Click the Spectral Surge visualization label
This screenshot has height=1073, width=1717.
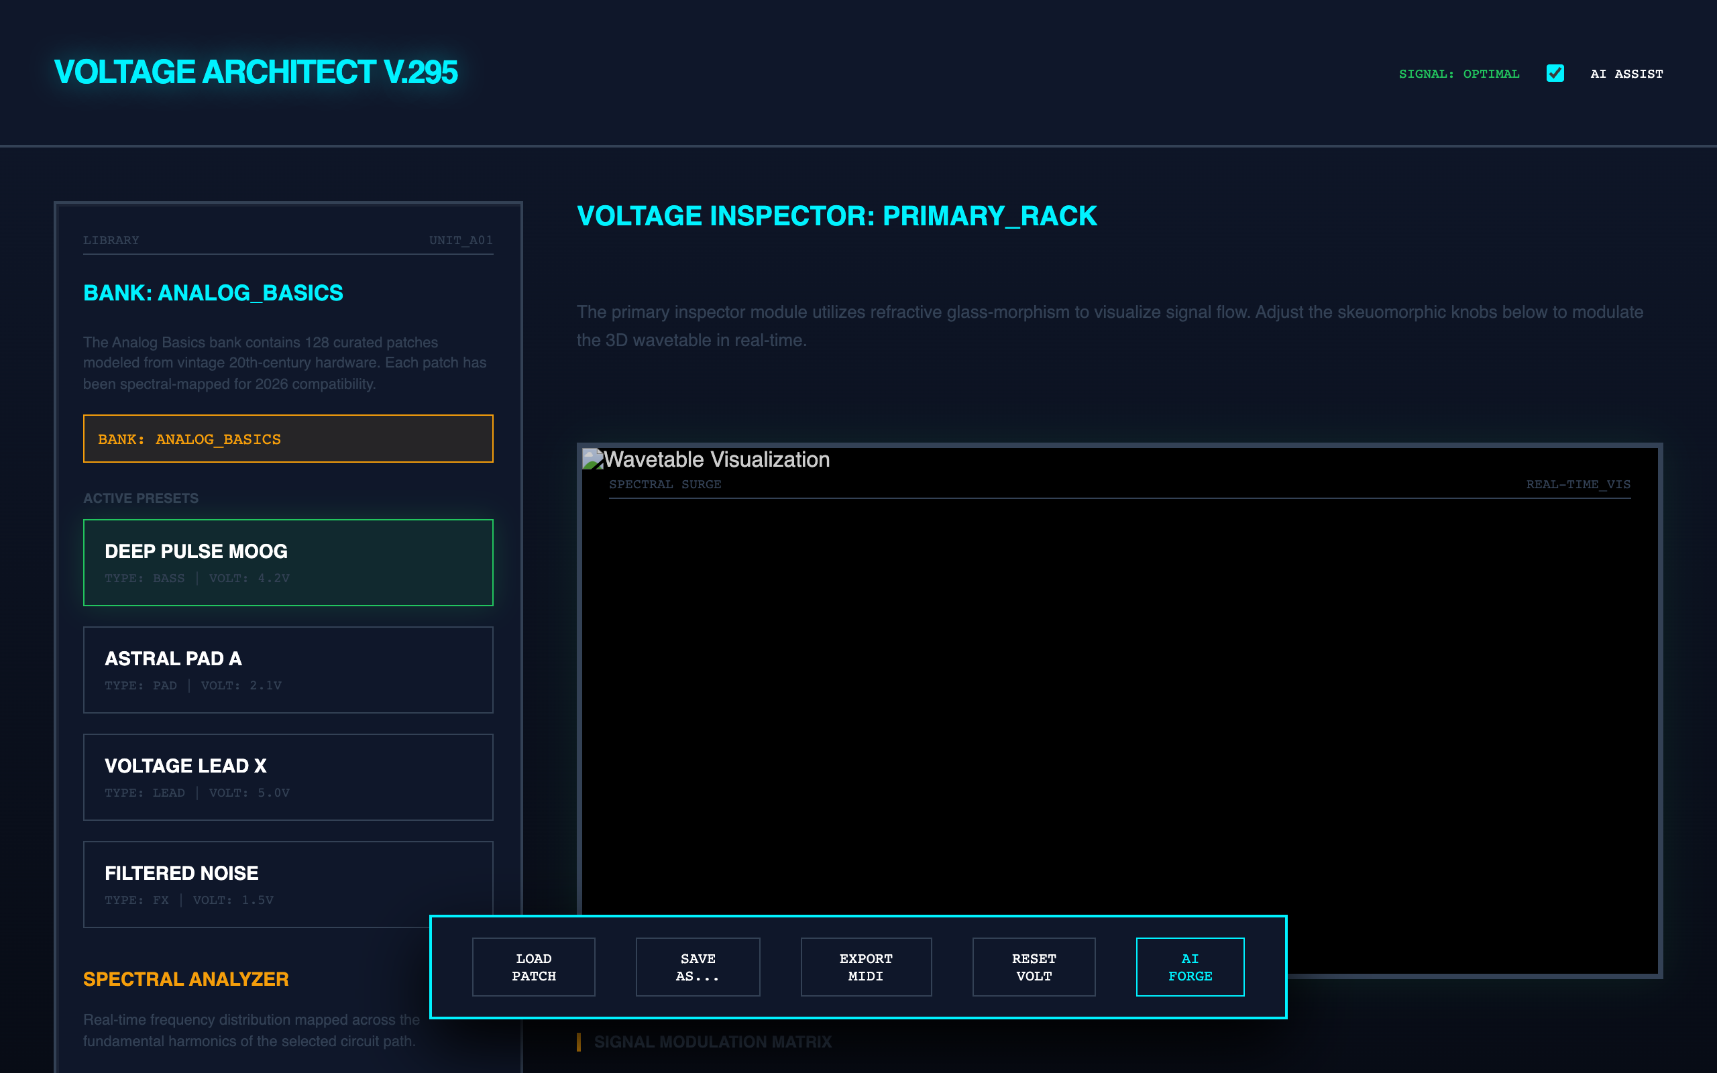[x=665, y=484]
